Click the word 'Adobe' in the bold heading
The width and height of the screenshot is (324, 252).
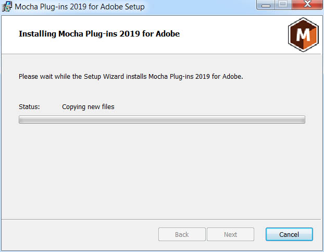168,34
